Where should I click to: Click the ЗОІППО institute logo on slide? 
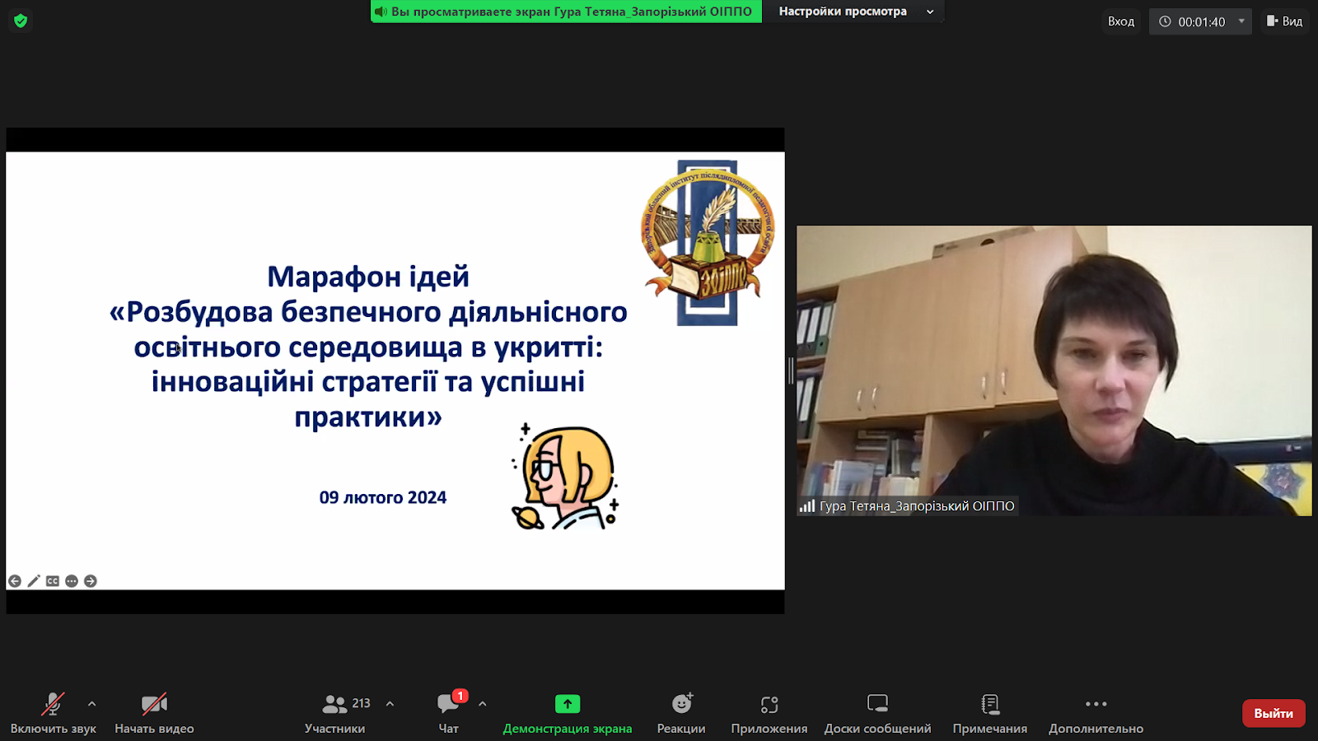tap(708, 243)
